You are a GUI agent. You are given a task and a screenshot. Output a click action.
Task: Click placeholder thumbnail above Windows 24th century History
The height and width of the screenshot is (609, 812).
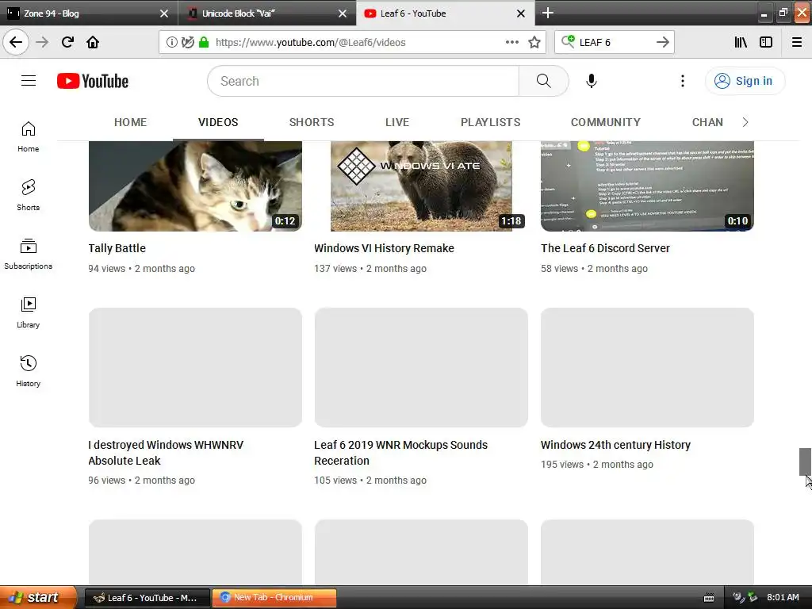tap(647, 367)
